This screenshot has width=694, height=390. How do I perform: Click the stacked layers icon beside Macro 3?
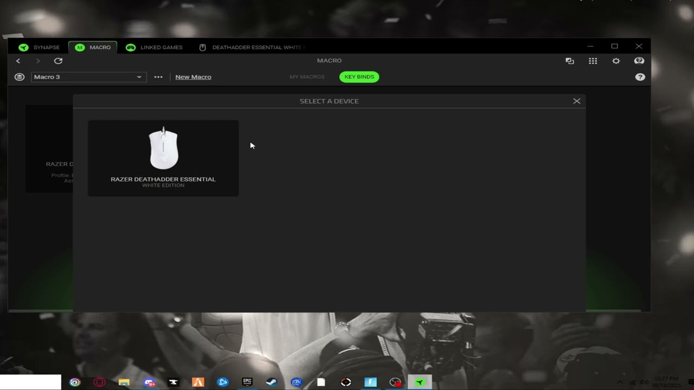point(20,77)
